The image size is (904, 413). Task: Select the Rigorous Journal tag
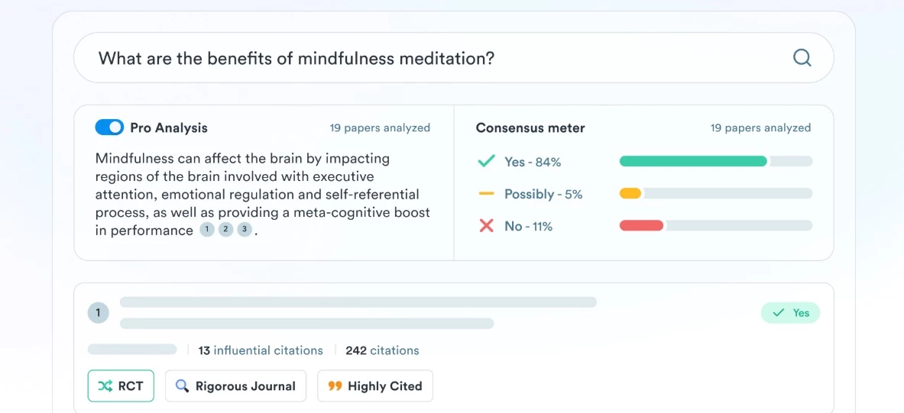[x=236, y=386]
